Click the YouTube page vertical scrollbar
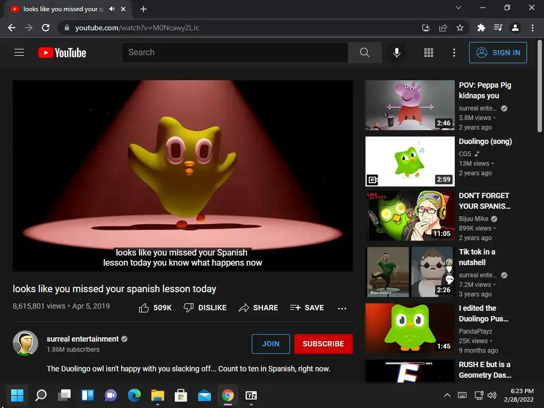 point(540,87)
